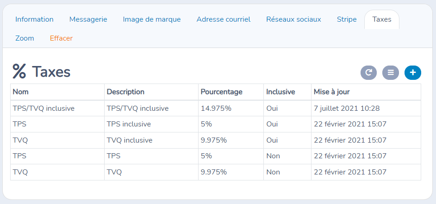Click the Inclusive column header
The height and width of the screenshot is (204, 436).
point(287,92)
